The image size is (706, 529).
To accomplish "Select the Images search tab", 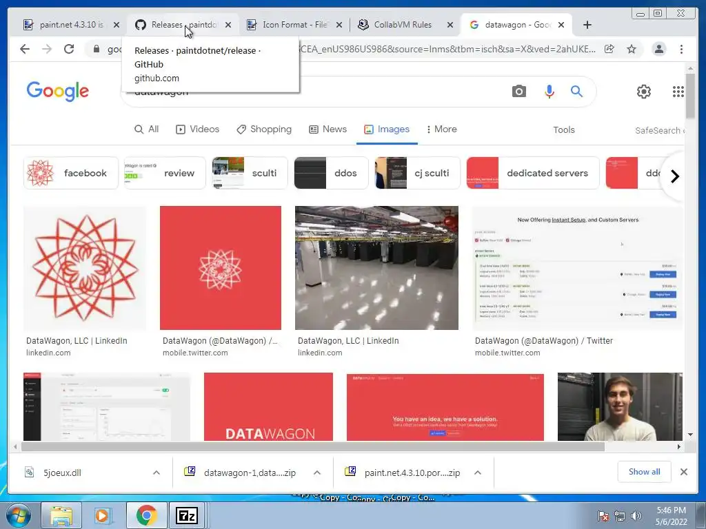I will pos(387,129).
